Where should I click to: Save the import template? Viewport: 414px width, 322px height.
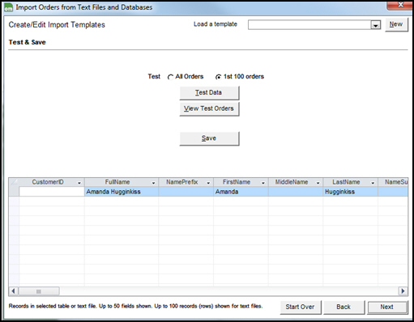pyautogui.click(x=209, y=138)
